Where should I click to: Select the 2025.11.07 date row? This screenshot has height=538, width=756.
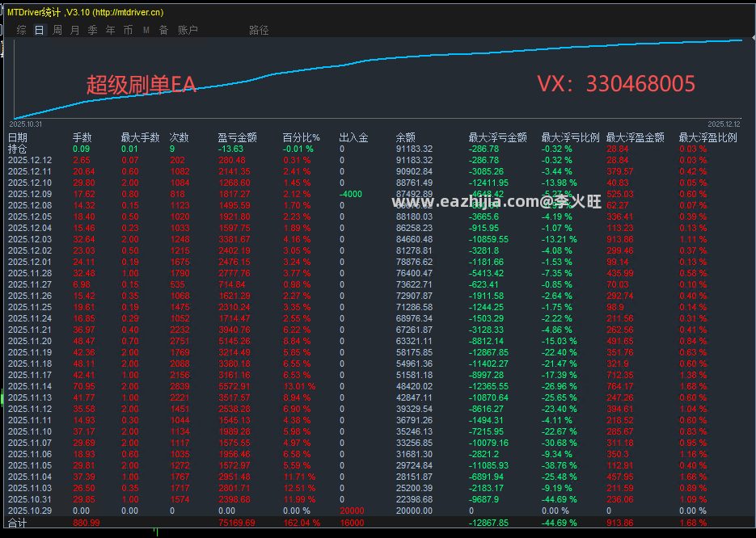point(378,443)
